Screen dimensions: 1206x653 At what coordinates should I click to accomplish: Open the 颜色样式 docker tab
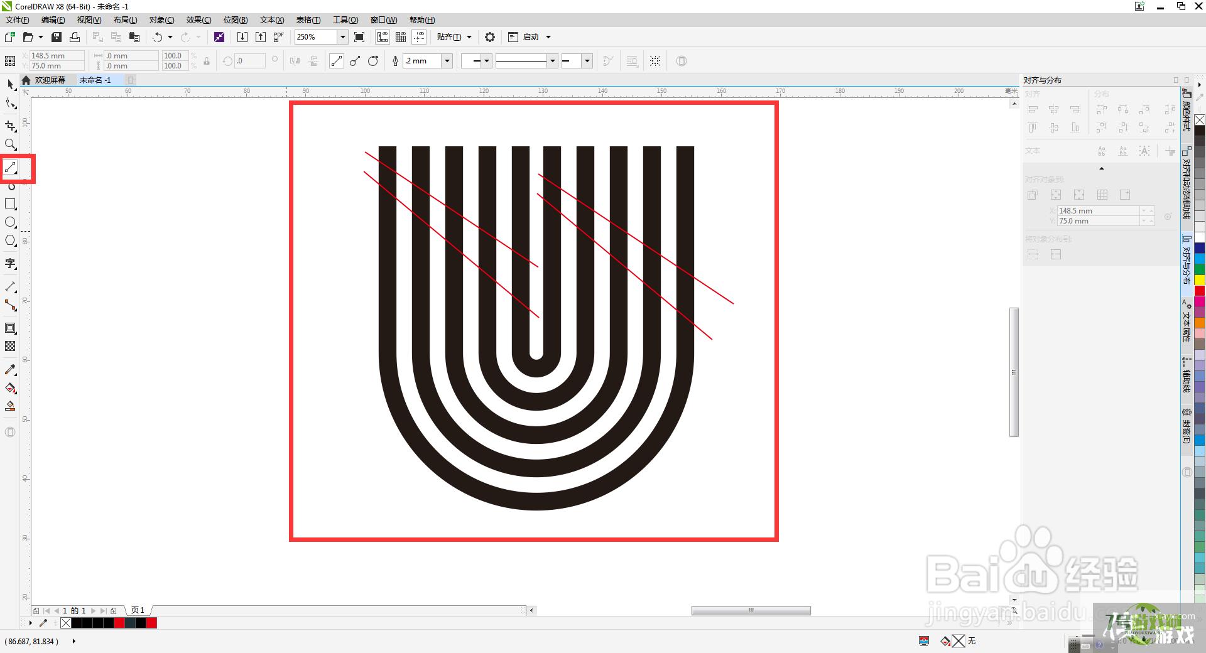pos(1187,112)
